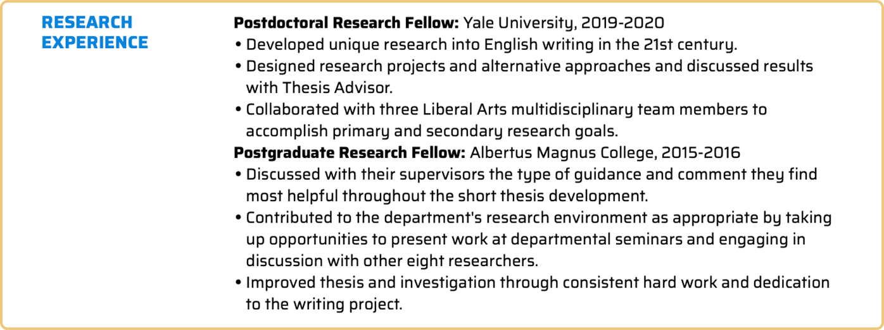Click Albertus Magnus College, 2015-2016 text

click(605, 153)
